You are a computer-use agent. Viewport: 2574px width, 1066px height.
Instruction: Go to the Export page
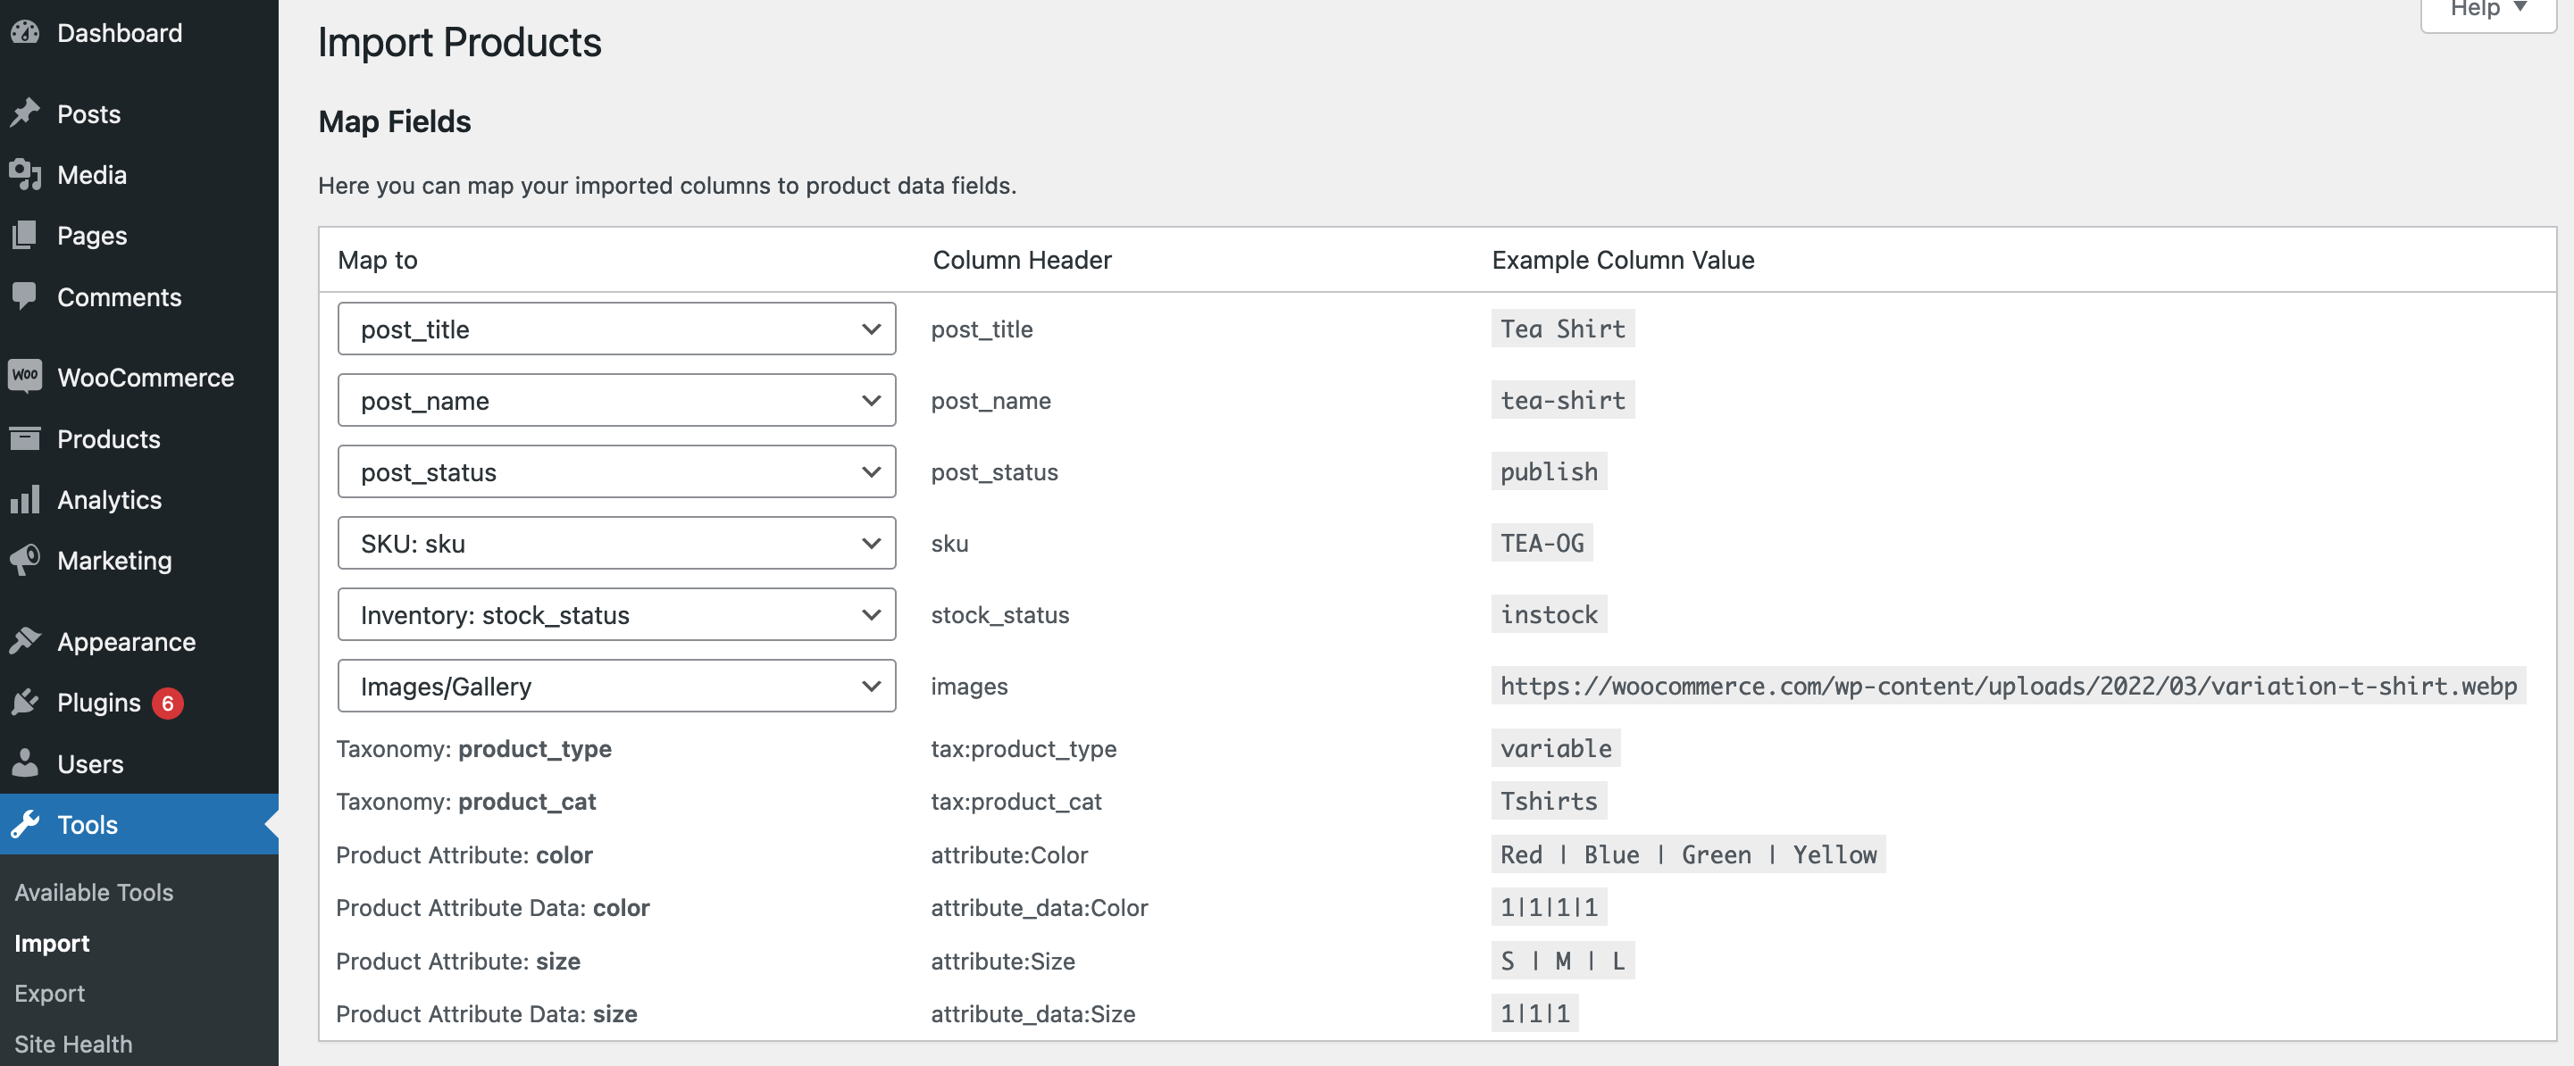coord(49,992)
